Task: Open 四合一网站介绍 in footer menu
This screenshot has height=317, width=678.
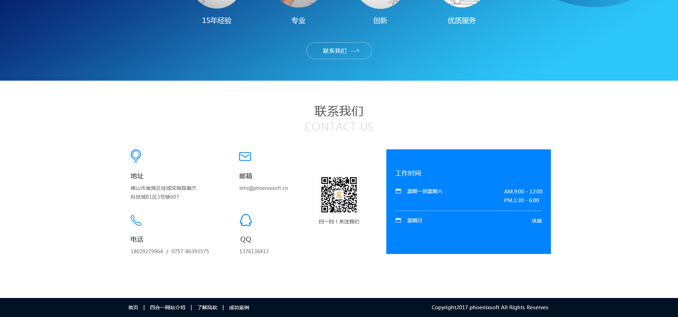Action: point(167,307)
